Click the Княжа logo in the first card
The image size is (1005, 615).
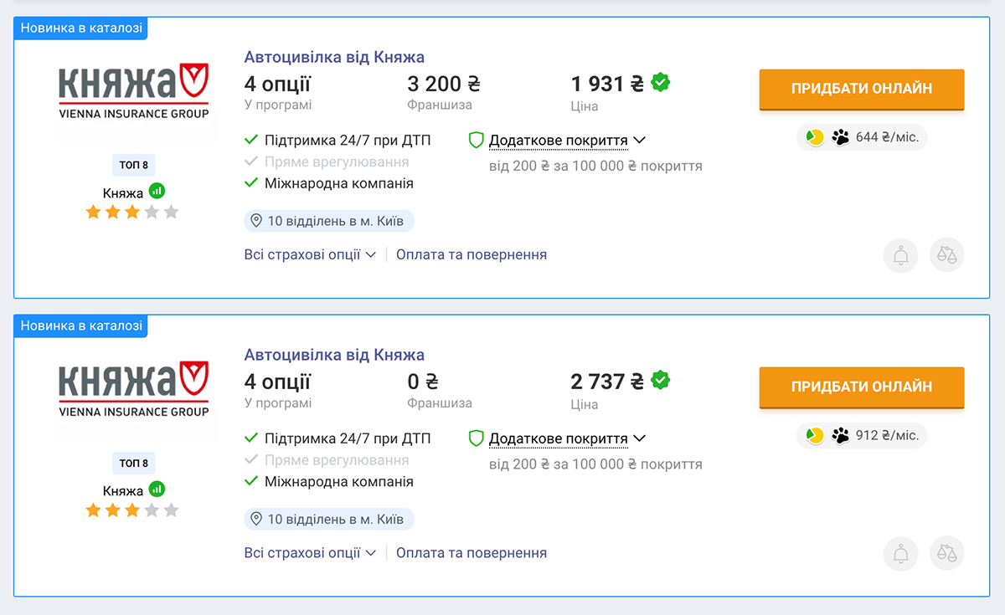[134, 90]
